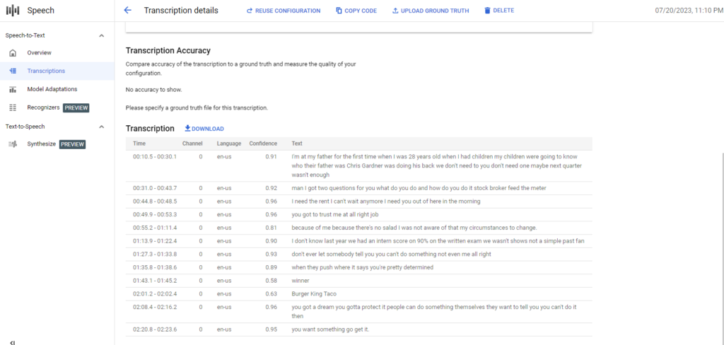The height and width of the screenshot is (345, 724).
Task: Click confidence value 0.95
Action: (x=271, y=329)
